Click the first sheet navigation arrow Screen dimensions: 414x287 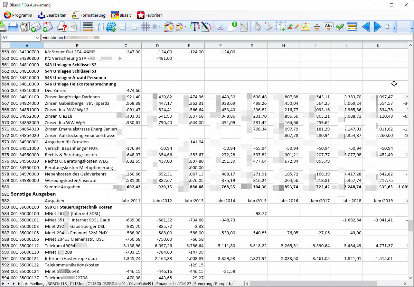(x=4, y=284)
